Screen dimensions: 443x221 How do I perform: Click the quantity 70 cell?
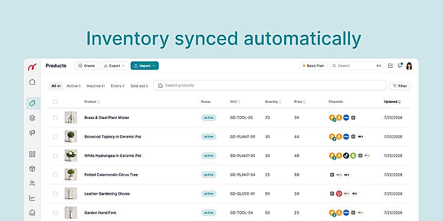click(267, 118)
